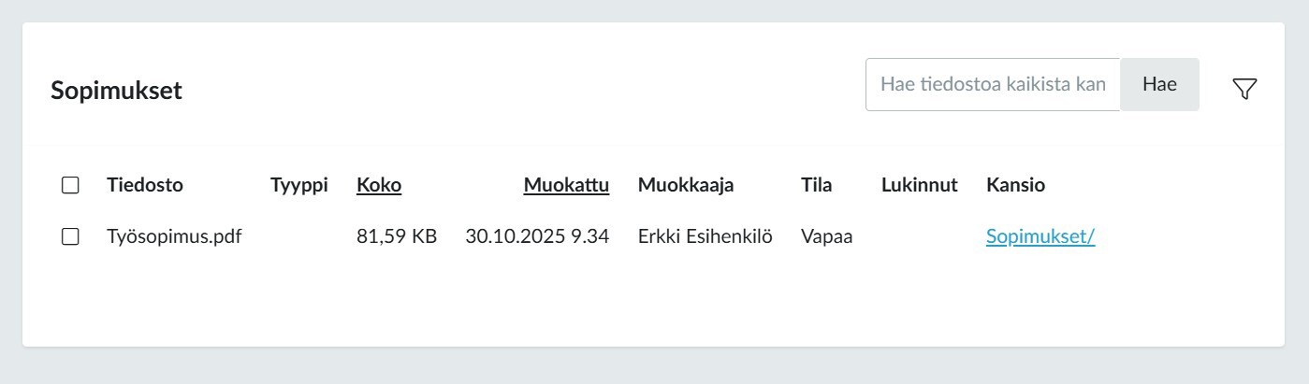Click the file search input field
The image size is (1309, 384).
click(992, 85)
